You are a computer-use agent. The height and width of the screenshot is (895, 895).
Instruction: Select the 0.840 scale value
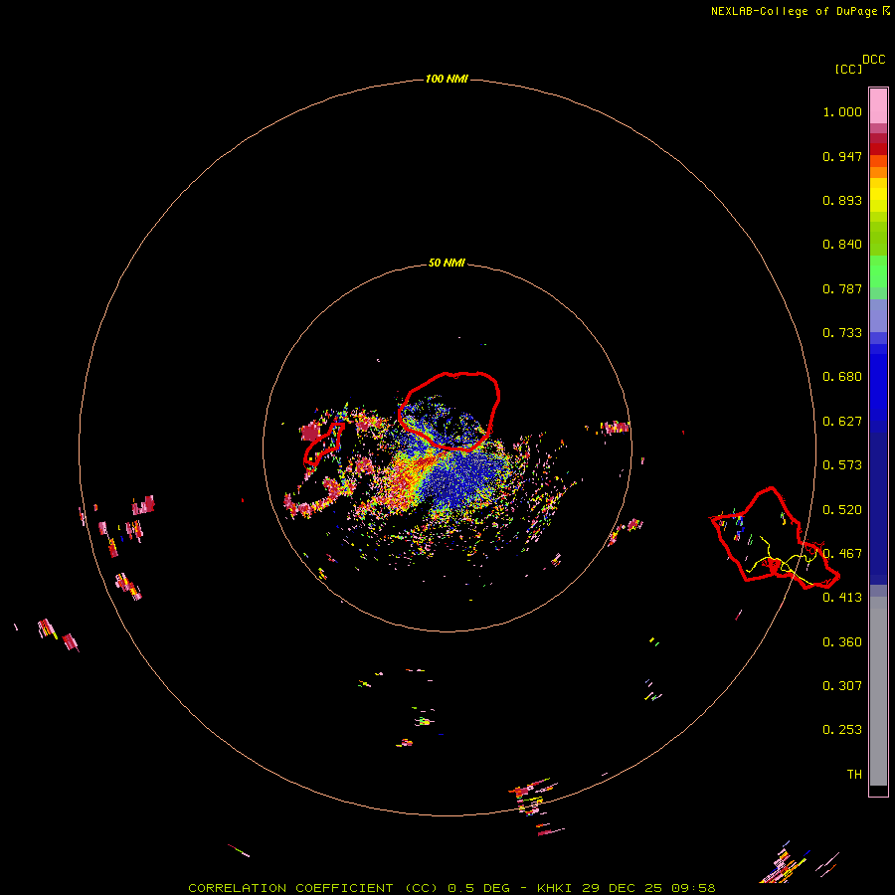coord(842,245)
